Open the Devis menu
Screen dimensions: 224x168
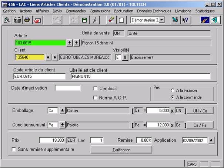click(57, 11)
